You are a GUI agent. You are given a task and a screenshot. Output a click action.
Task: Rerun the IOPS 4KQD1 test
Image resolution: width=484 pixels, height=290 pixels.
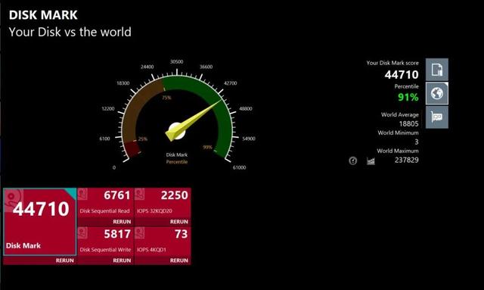click(x=179, y=260)
